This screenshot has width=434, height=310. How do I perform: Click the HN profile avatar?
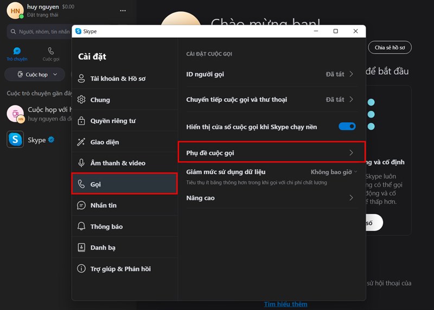point(15,11)
